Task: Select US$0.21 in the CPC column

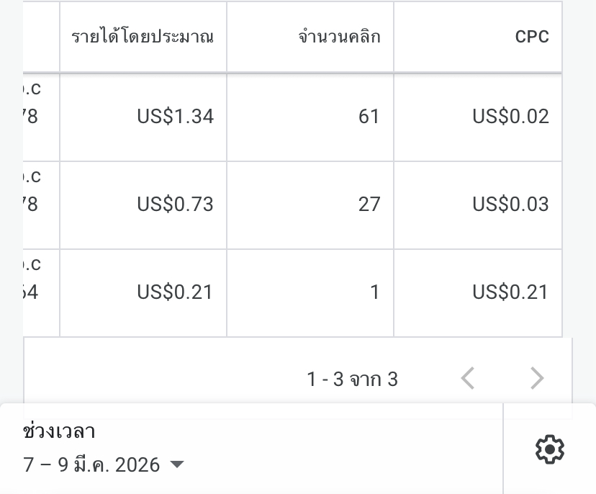Action: click(x=510, y=292)
